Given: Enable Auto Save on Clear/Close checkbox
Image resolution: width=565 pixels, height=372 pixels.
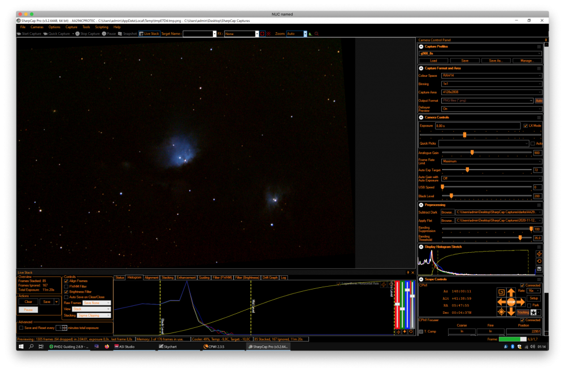Looking at the screenshot, I should tap(66, 297).
